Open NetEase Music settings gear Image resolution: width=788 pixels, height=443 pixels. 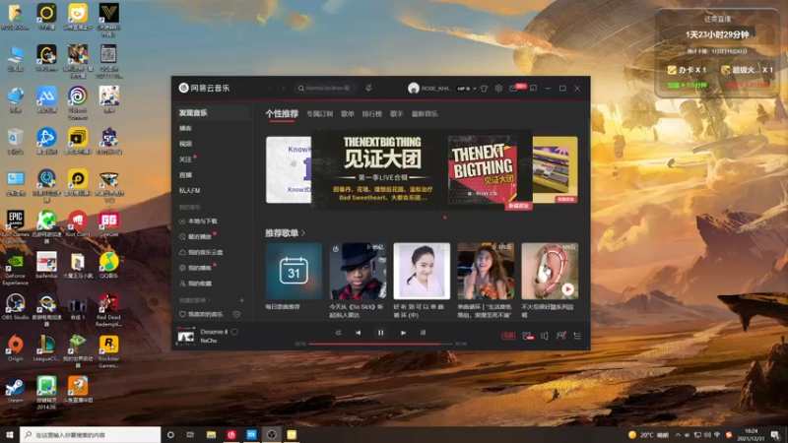click(x=498, y=89)
